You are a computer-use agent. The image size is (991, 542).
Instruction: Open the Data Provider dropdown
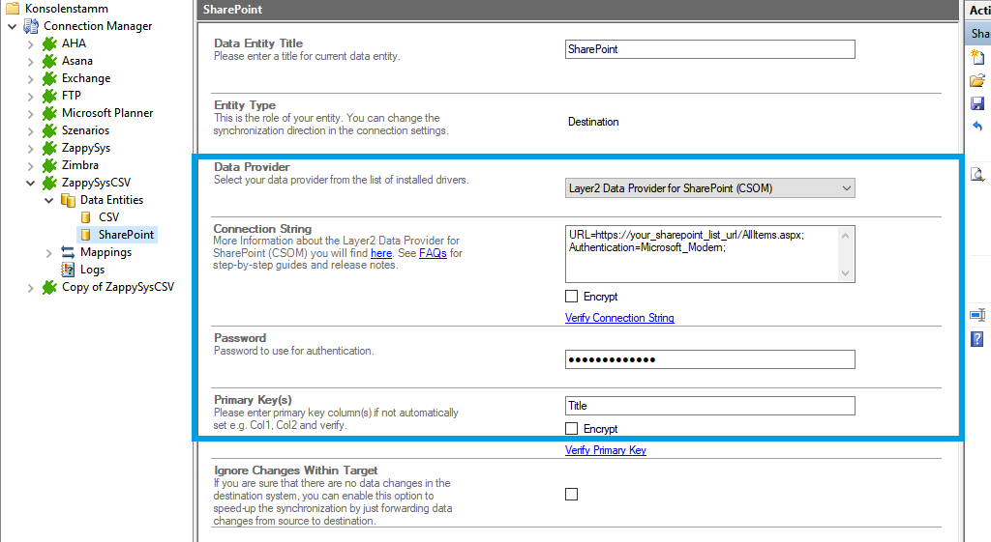[709, 188]
